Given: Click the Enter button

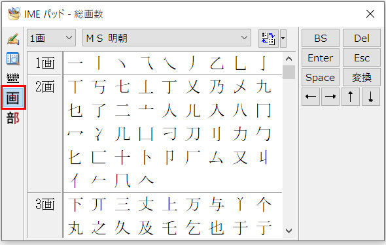Looking at the screenshot, I should point(321,57).
